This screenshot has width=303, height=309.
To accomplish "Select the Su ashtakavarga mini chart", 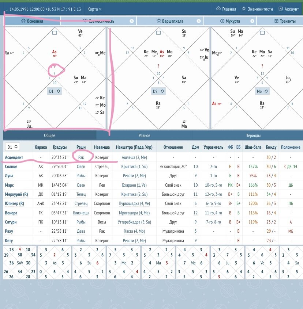I will tap(89, 263).
